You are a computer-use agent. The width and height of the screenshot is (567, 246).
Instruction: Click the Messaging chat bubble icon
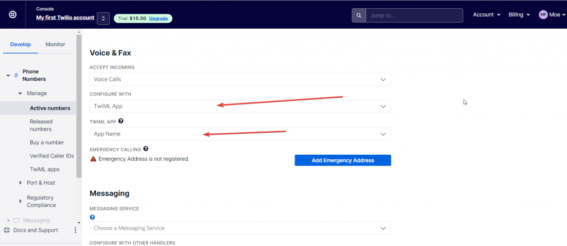(16, 221)
